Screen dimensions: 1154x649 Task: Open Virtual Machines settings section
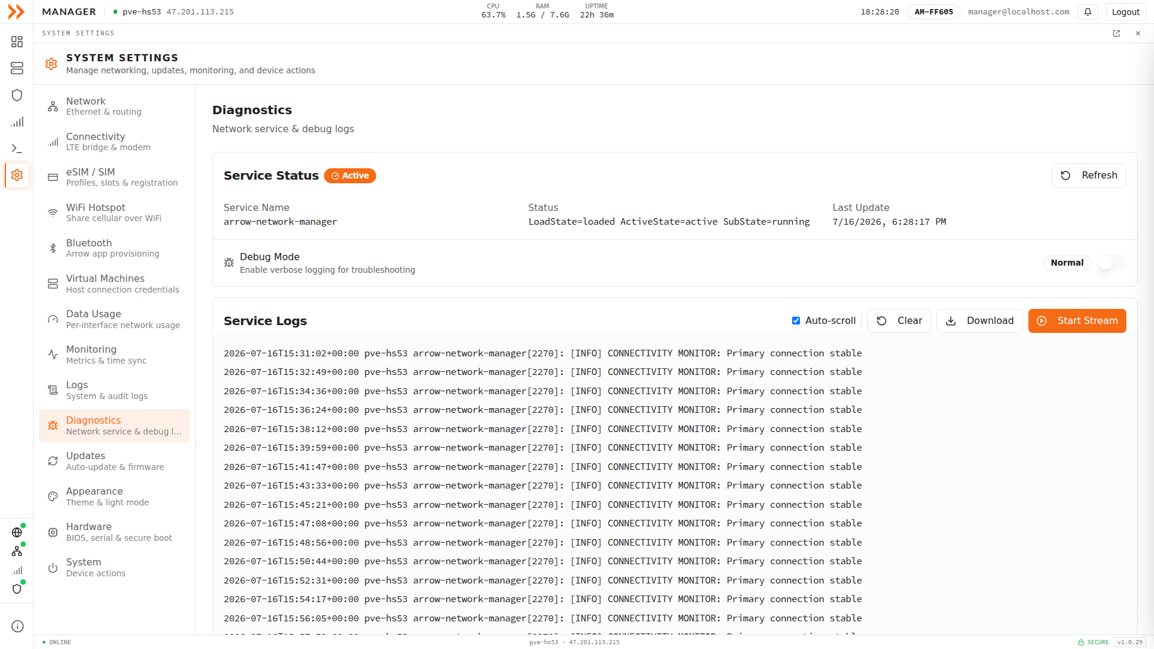pyautogui.click(x=114, y=284)
